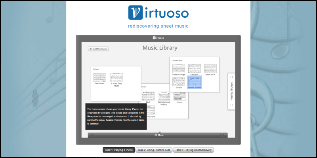The image size is (317, 158).
Task: Open the Bach piece in Choir
Action: tap(148, 96)
